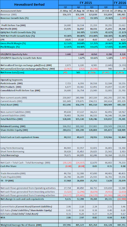This screenshot has height=227, width=127.
Task: Click the FY 2015 header cell
Action: click(86, 2)
